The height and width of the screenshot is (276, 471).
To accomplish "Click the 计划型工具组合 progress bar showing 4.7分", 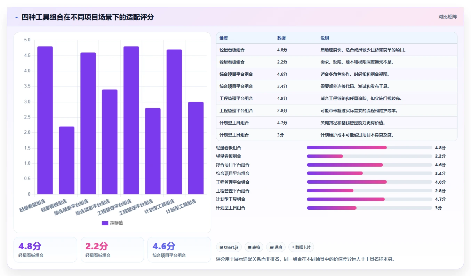I will (x=369, y=199).
